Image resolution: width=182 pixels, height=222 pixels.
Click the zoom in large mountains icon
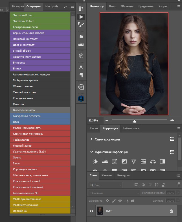tap(172, 120)
